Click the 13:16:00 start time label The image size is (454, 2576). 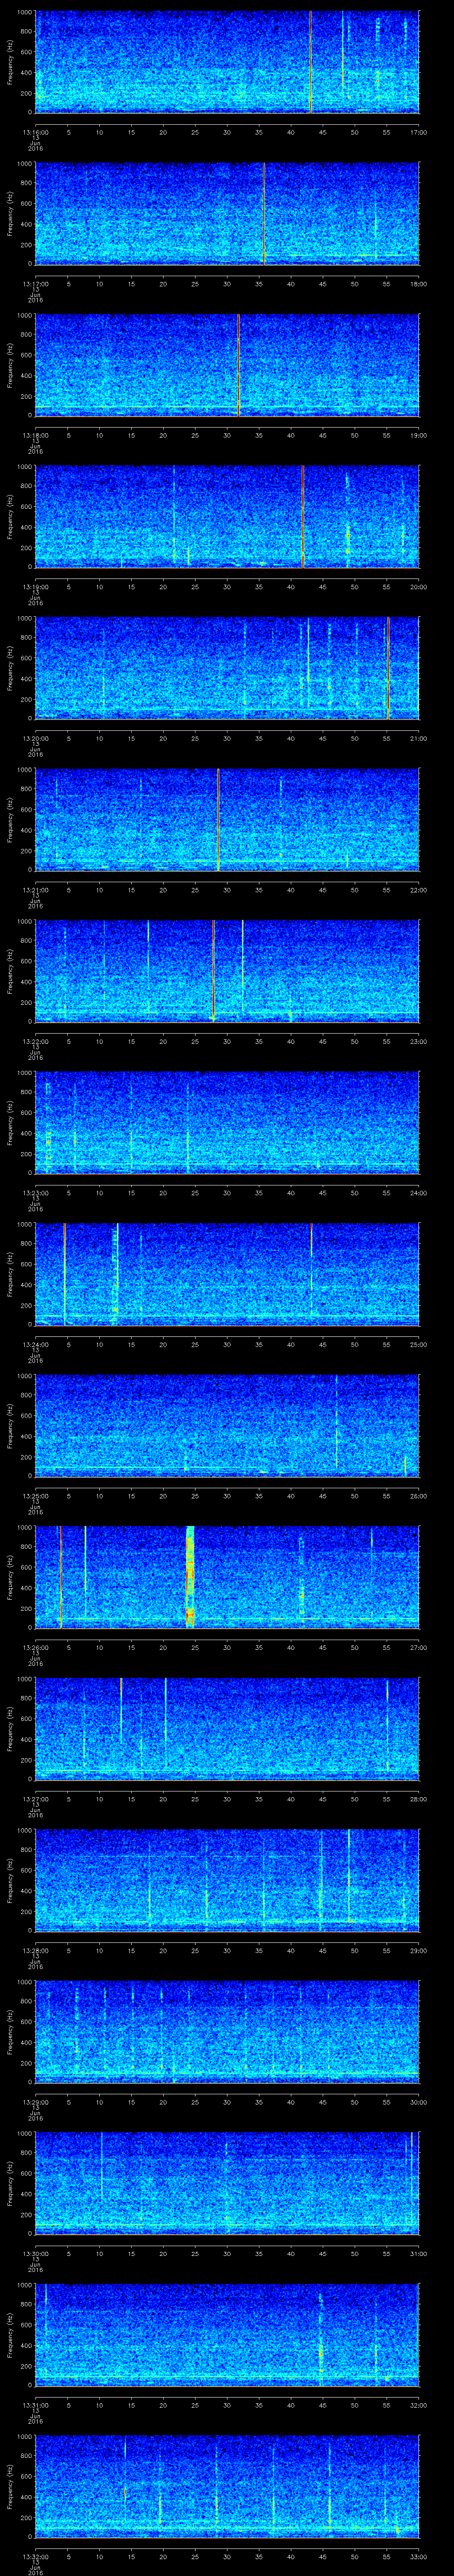click(35, 132)
